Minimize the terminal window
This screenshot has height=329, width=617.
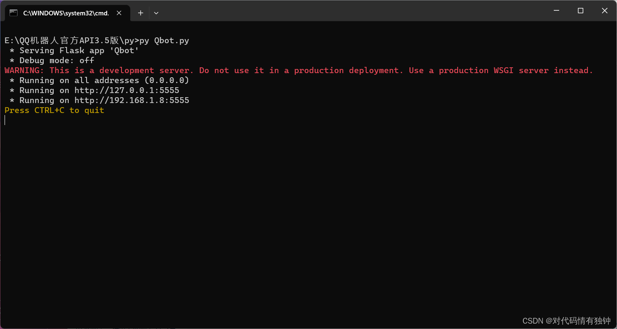click(556, 10)
